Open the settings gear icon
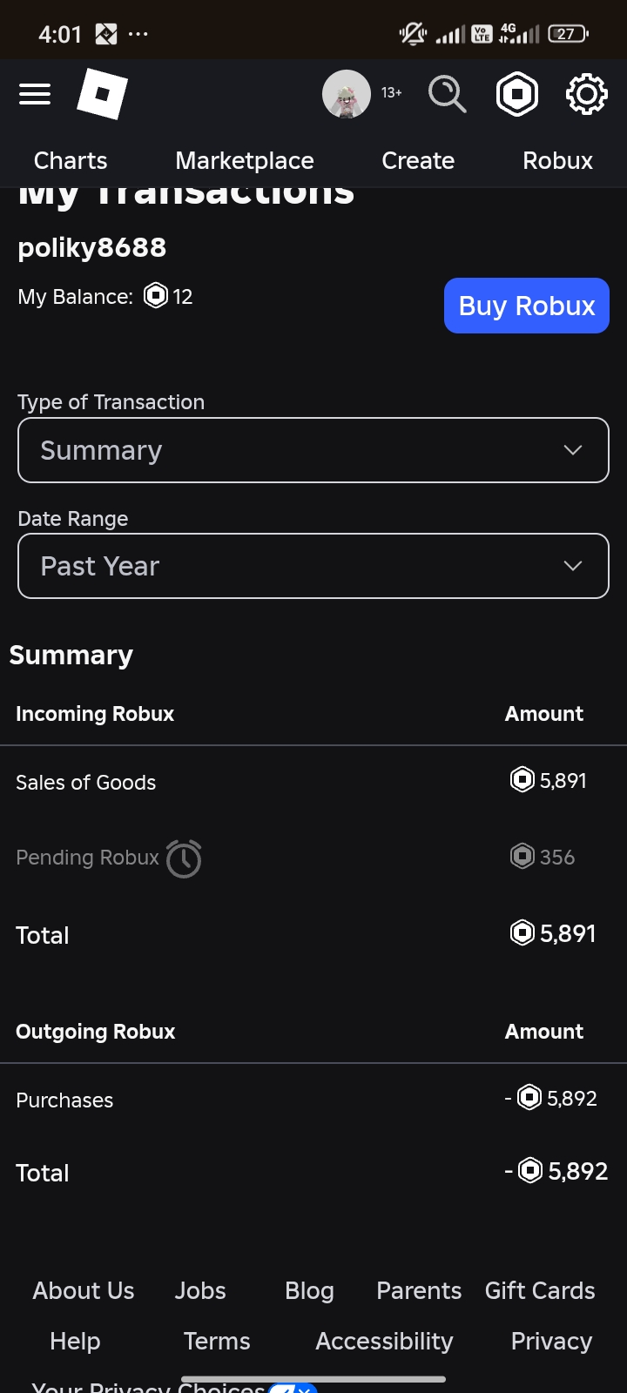Image resolution: width=627 pixels, height=1393 pixels. (x=586, y=94)
